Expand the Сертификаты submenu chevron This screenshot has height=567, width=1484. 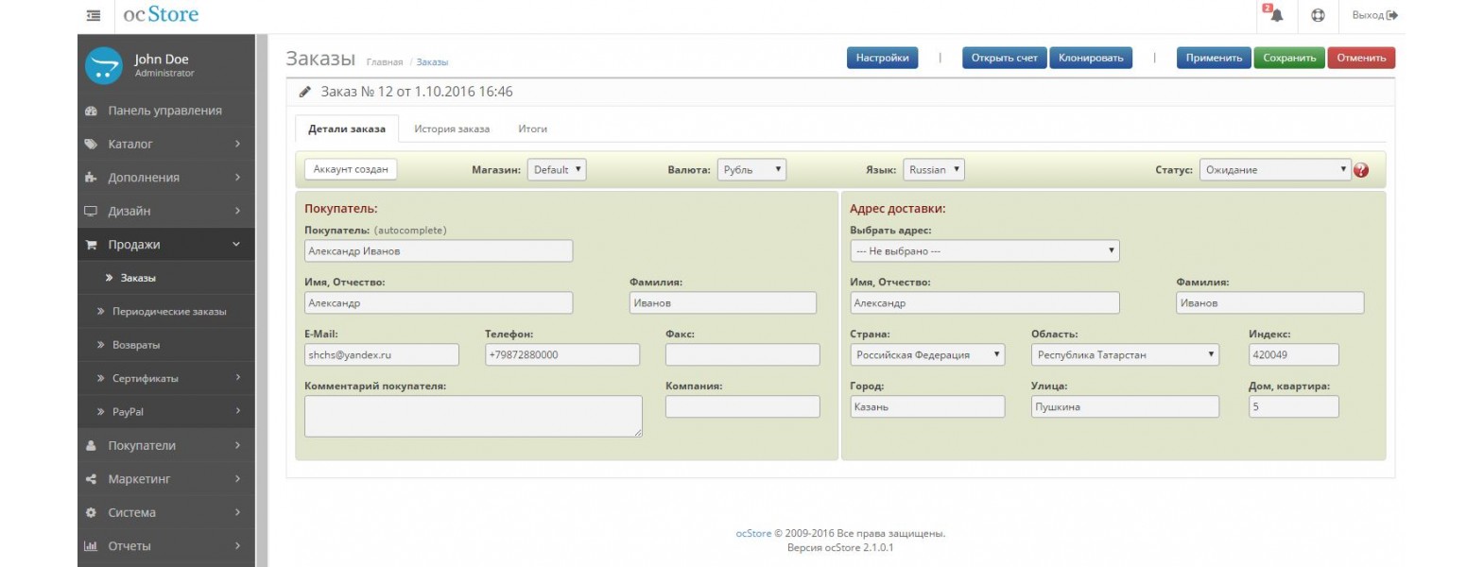[237, 378]
